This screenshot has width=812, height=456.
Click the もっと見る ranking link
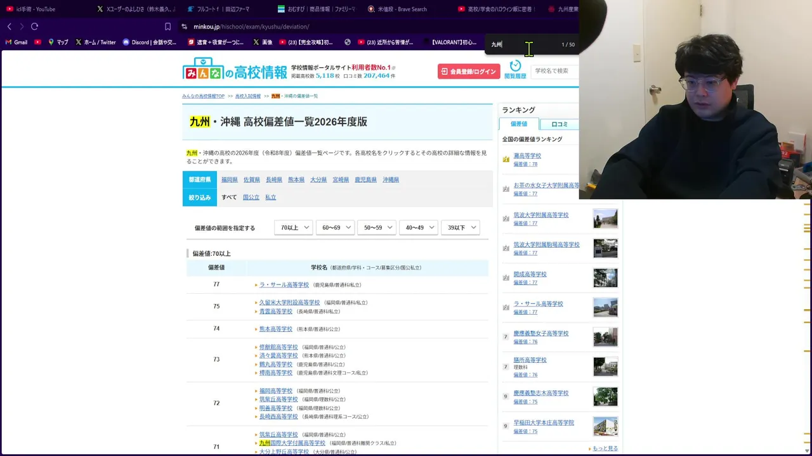point(605,448)
